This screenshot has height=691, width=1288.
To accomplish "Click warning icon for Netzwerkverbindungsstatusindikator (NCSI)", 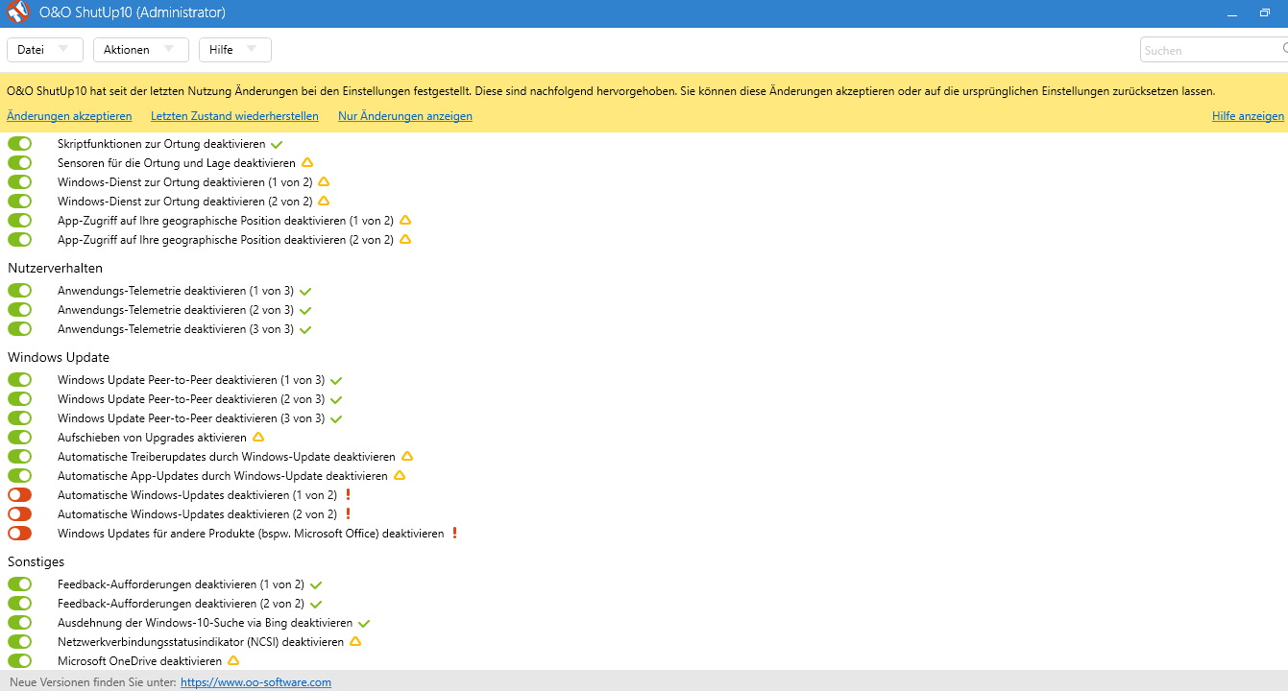I will pyautogui.click(x=355, y=641).
